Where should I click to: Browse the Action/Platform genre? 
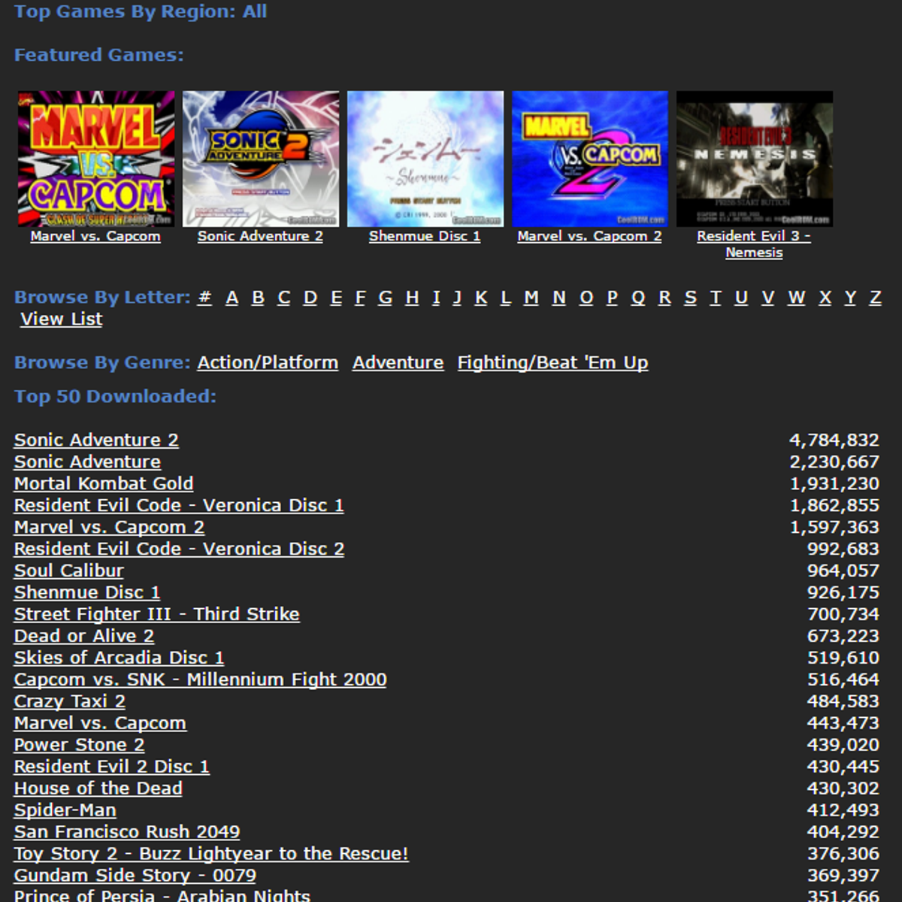(x=268, y=363)
